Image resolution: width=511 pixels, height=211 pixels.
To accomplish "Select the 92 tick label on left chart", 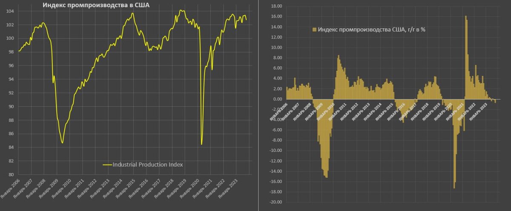I will pyautogui.click(x=11, y=93).
